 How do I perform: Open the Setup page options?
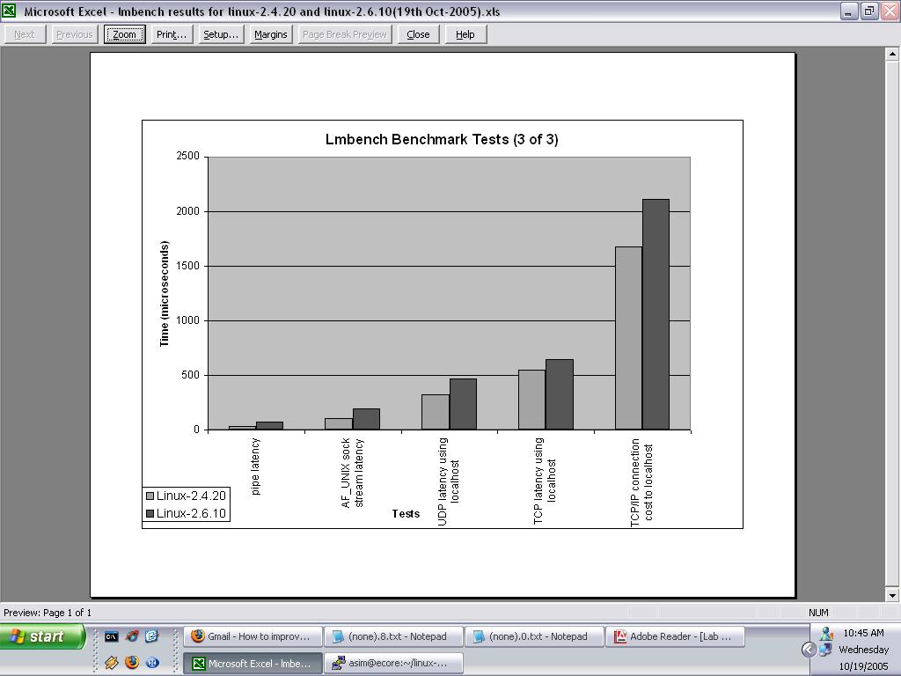coord(221,34)
